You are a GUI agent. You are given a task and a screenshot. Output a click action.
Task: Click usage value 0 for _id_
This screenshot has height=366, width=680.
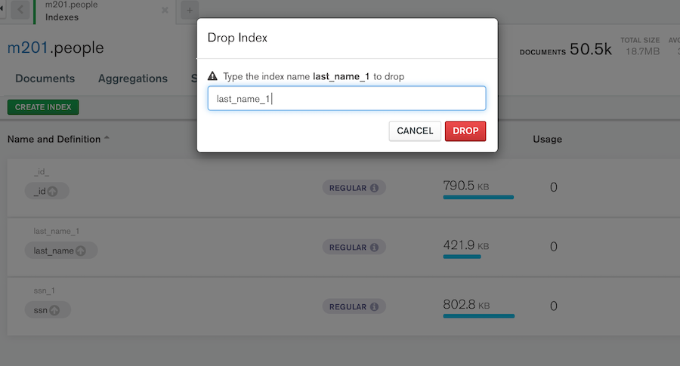(x=553, y=187)
